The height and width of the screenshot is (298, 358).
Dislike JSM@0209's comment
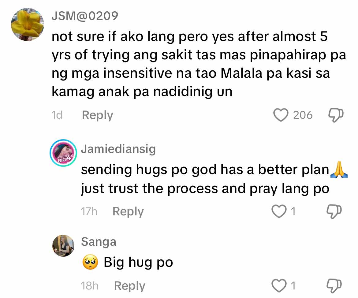pyautogui.click(x=336, y=115)
